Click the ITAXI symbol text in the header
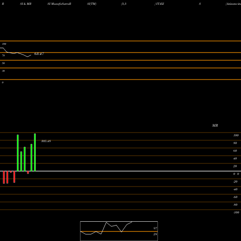 click(160, 4)
